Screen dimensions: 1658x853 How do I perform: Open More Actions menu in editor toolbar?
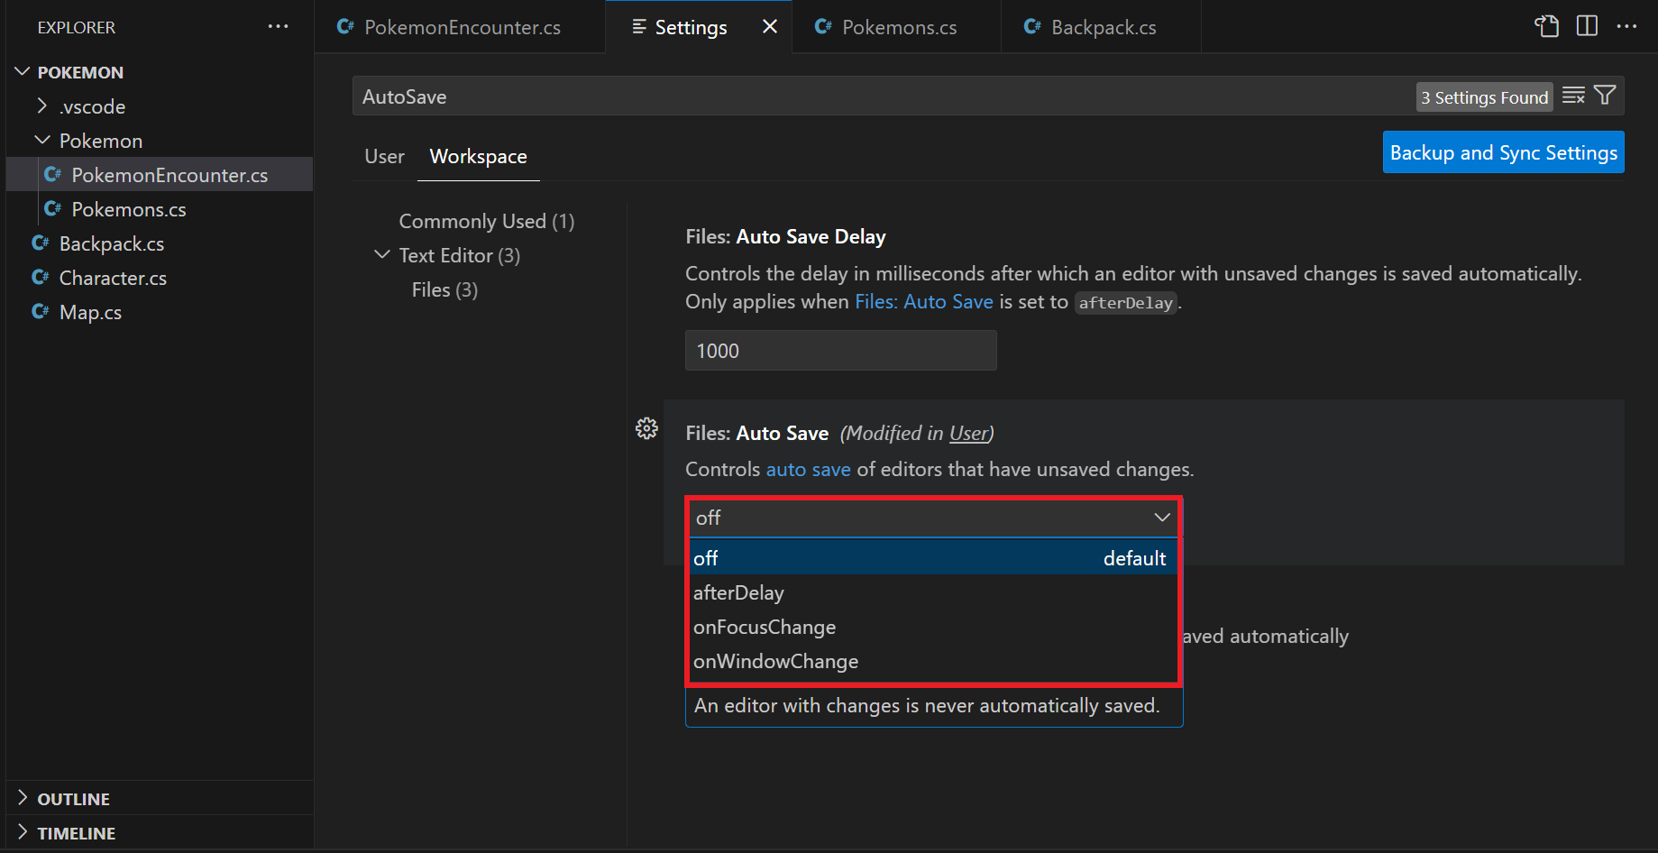(x=1628, y=26)
